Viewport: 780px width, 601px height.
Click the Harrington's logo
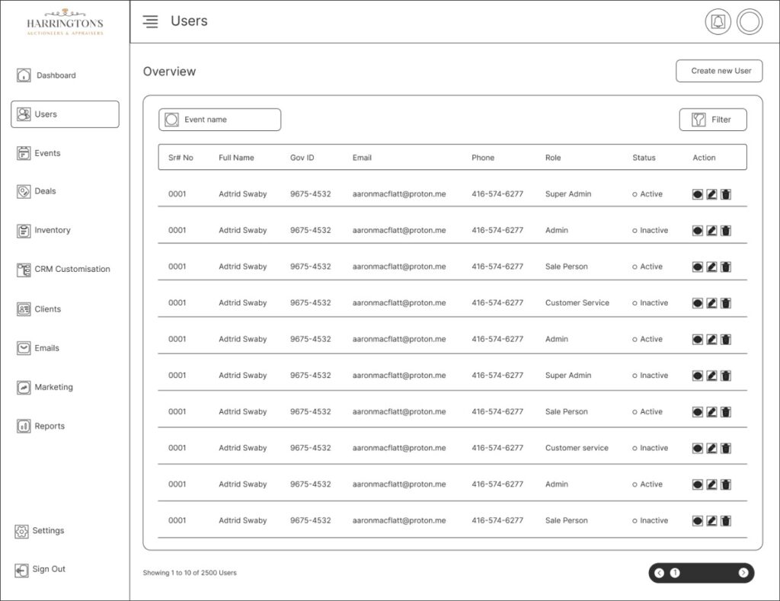pyautogui.click(x=65, y=23)
